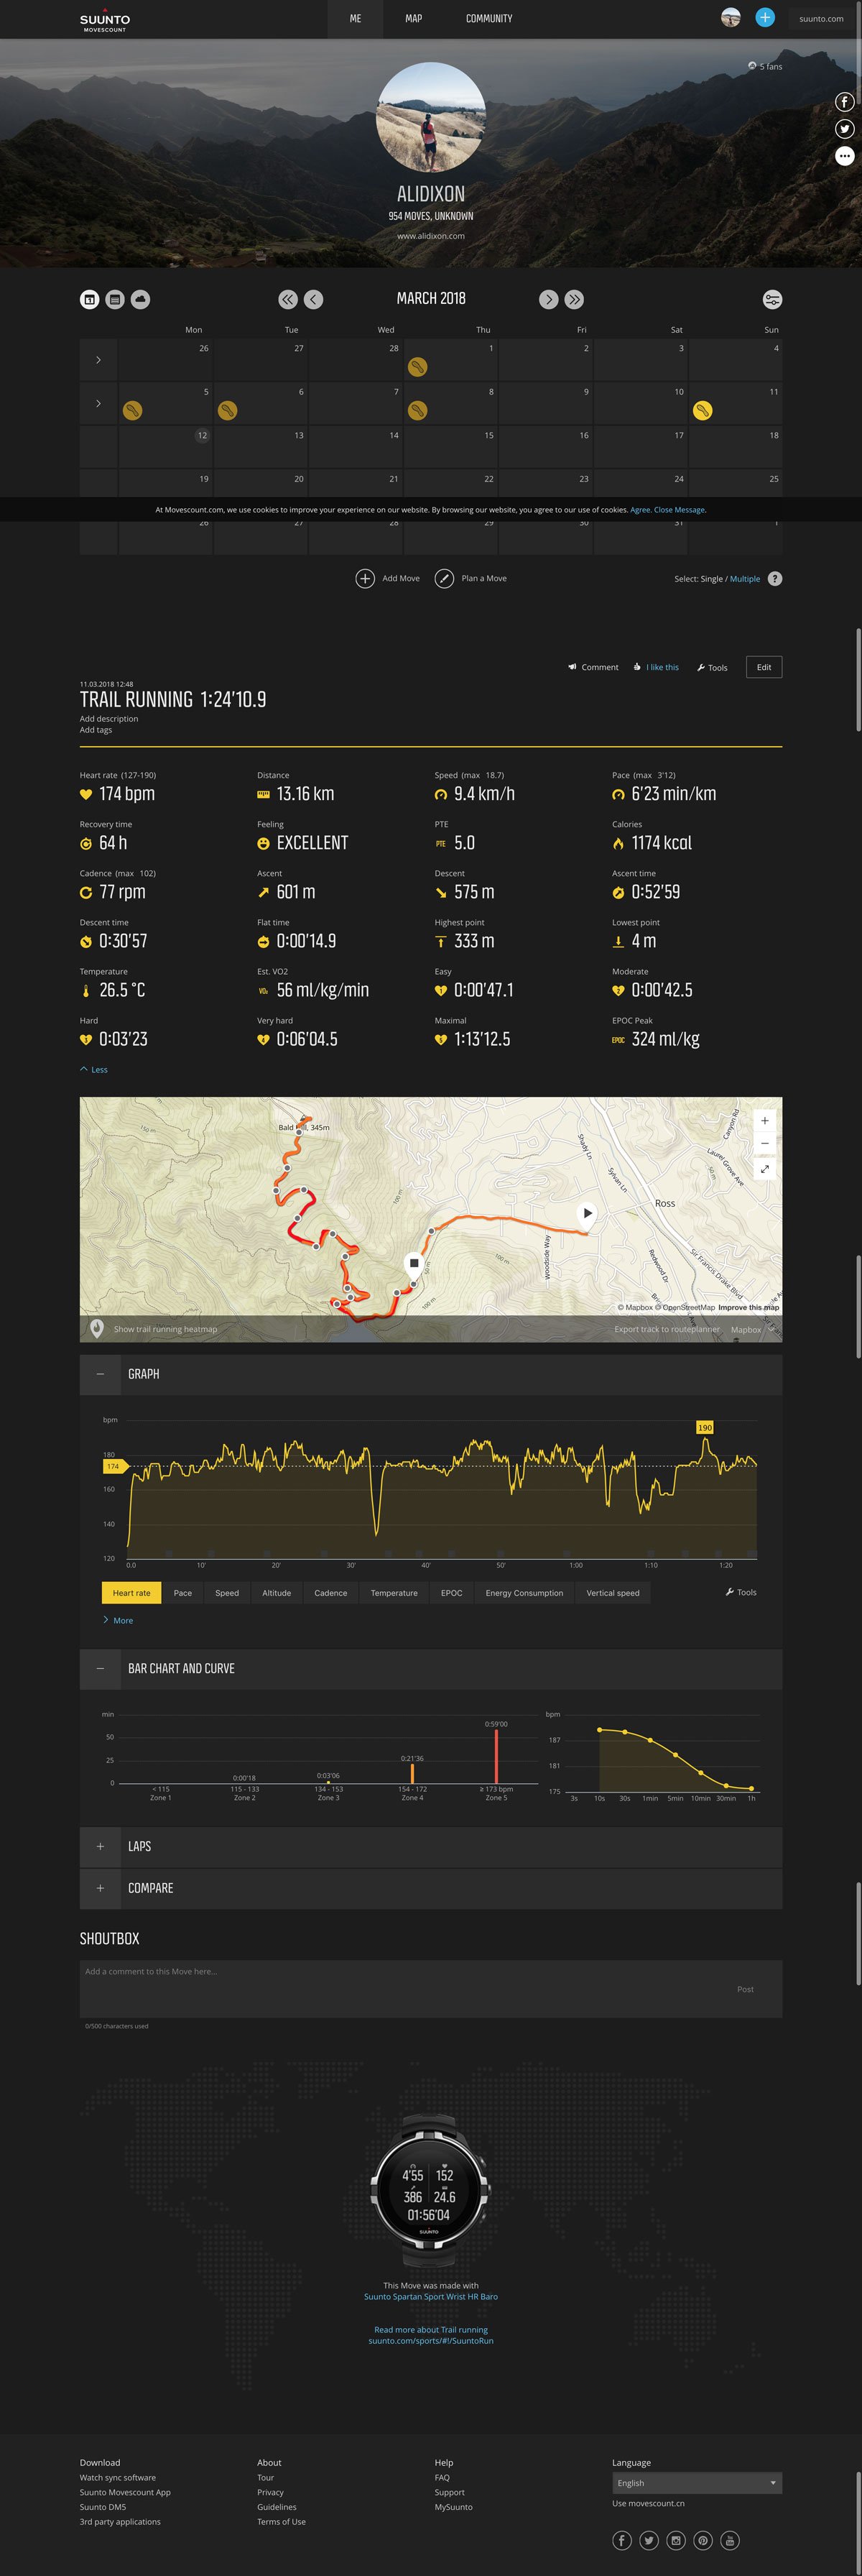The width and height of the screenshot is (862, 2576).
Task: Expand the LAPS section
Action: 100,1847
